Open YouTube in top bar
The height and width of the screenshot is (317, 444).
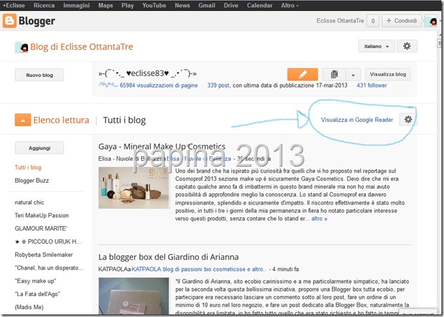point(154,5)
